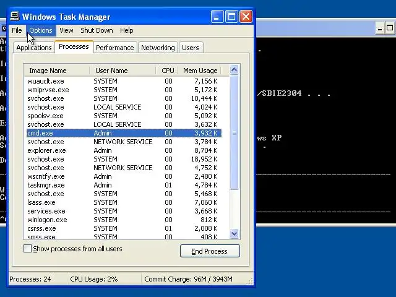396x297 pixels.
Task: Select svchost.exe using 18,952 K memory
Action: point(124,159)
